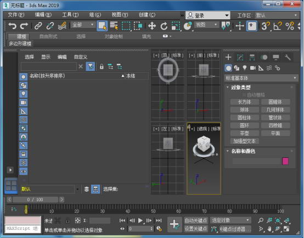Open the 工作区 workspace dropdown
This screenshot has height=238, width=304.
(276, 15)
